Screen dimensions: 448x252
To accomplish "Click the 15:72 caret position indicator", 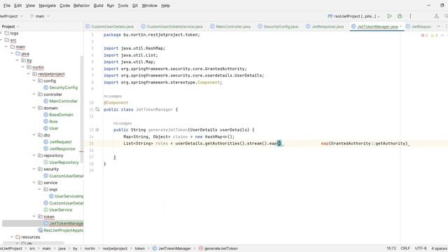I will tap(391, 248).
